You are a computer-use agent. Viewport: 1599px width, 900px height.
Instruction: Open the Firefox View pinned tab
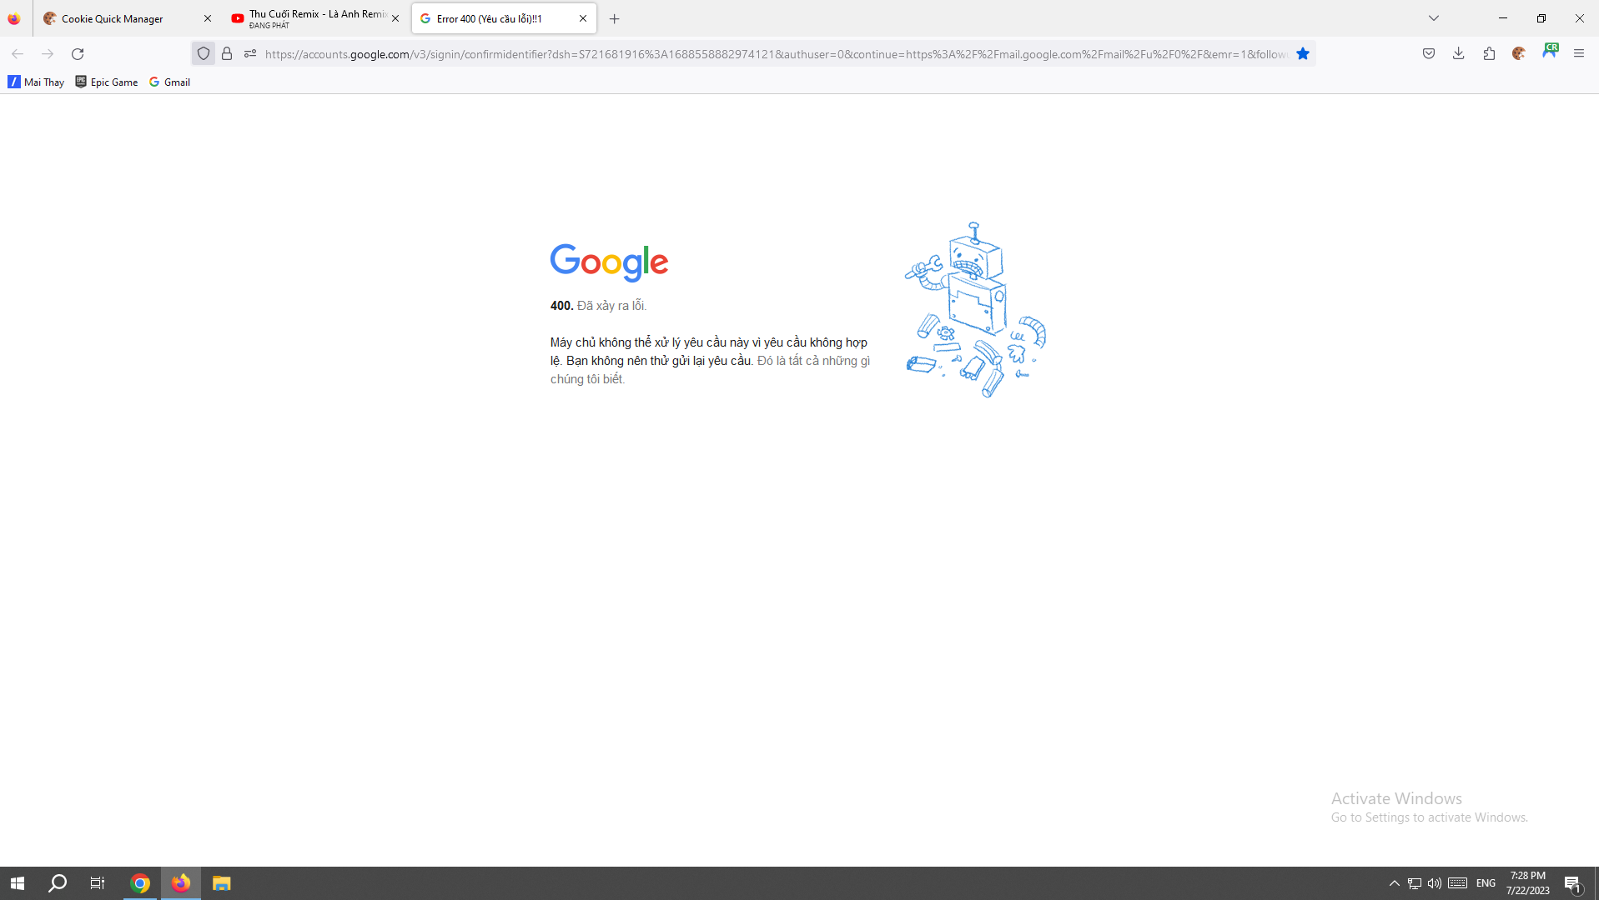click(14, 18)
